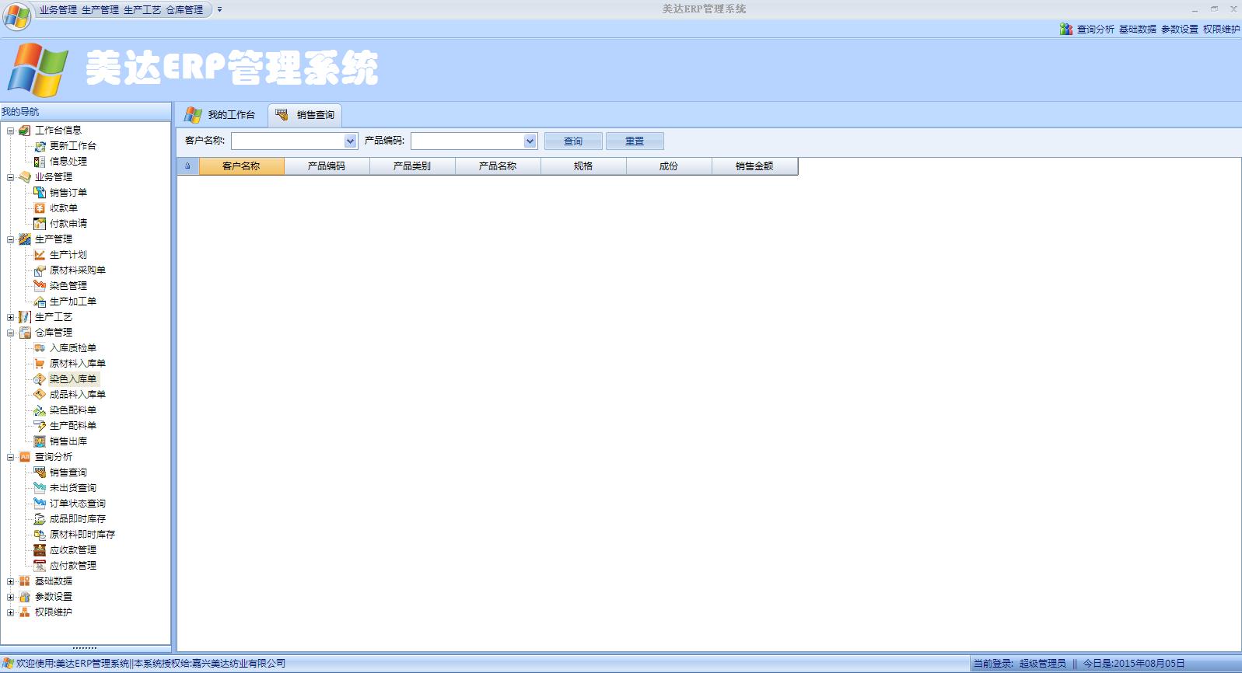Expand the 参数设置 tree node

[x=11, y=597]
